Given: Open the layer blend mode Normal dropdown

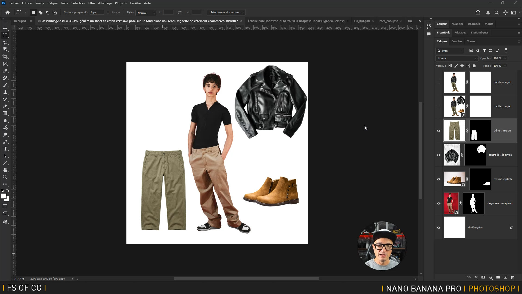Looking at the screenshot, I should coord(457,58).
